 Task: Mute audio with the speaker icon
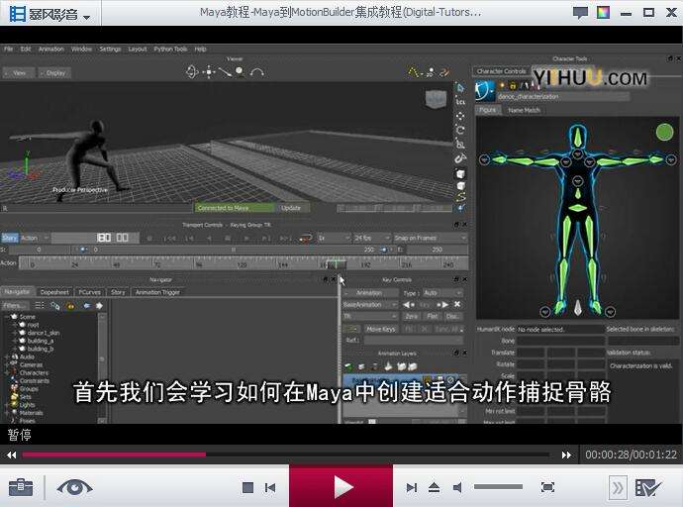[457, 487]
